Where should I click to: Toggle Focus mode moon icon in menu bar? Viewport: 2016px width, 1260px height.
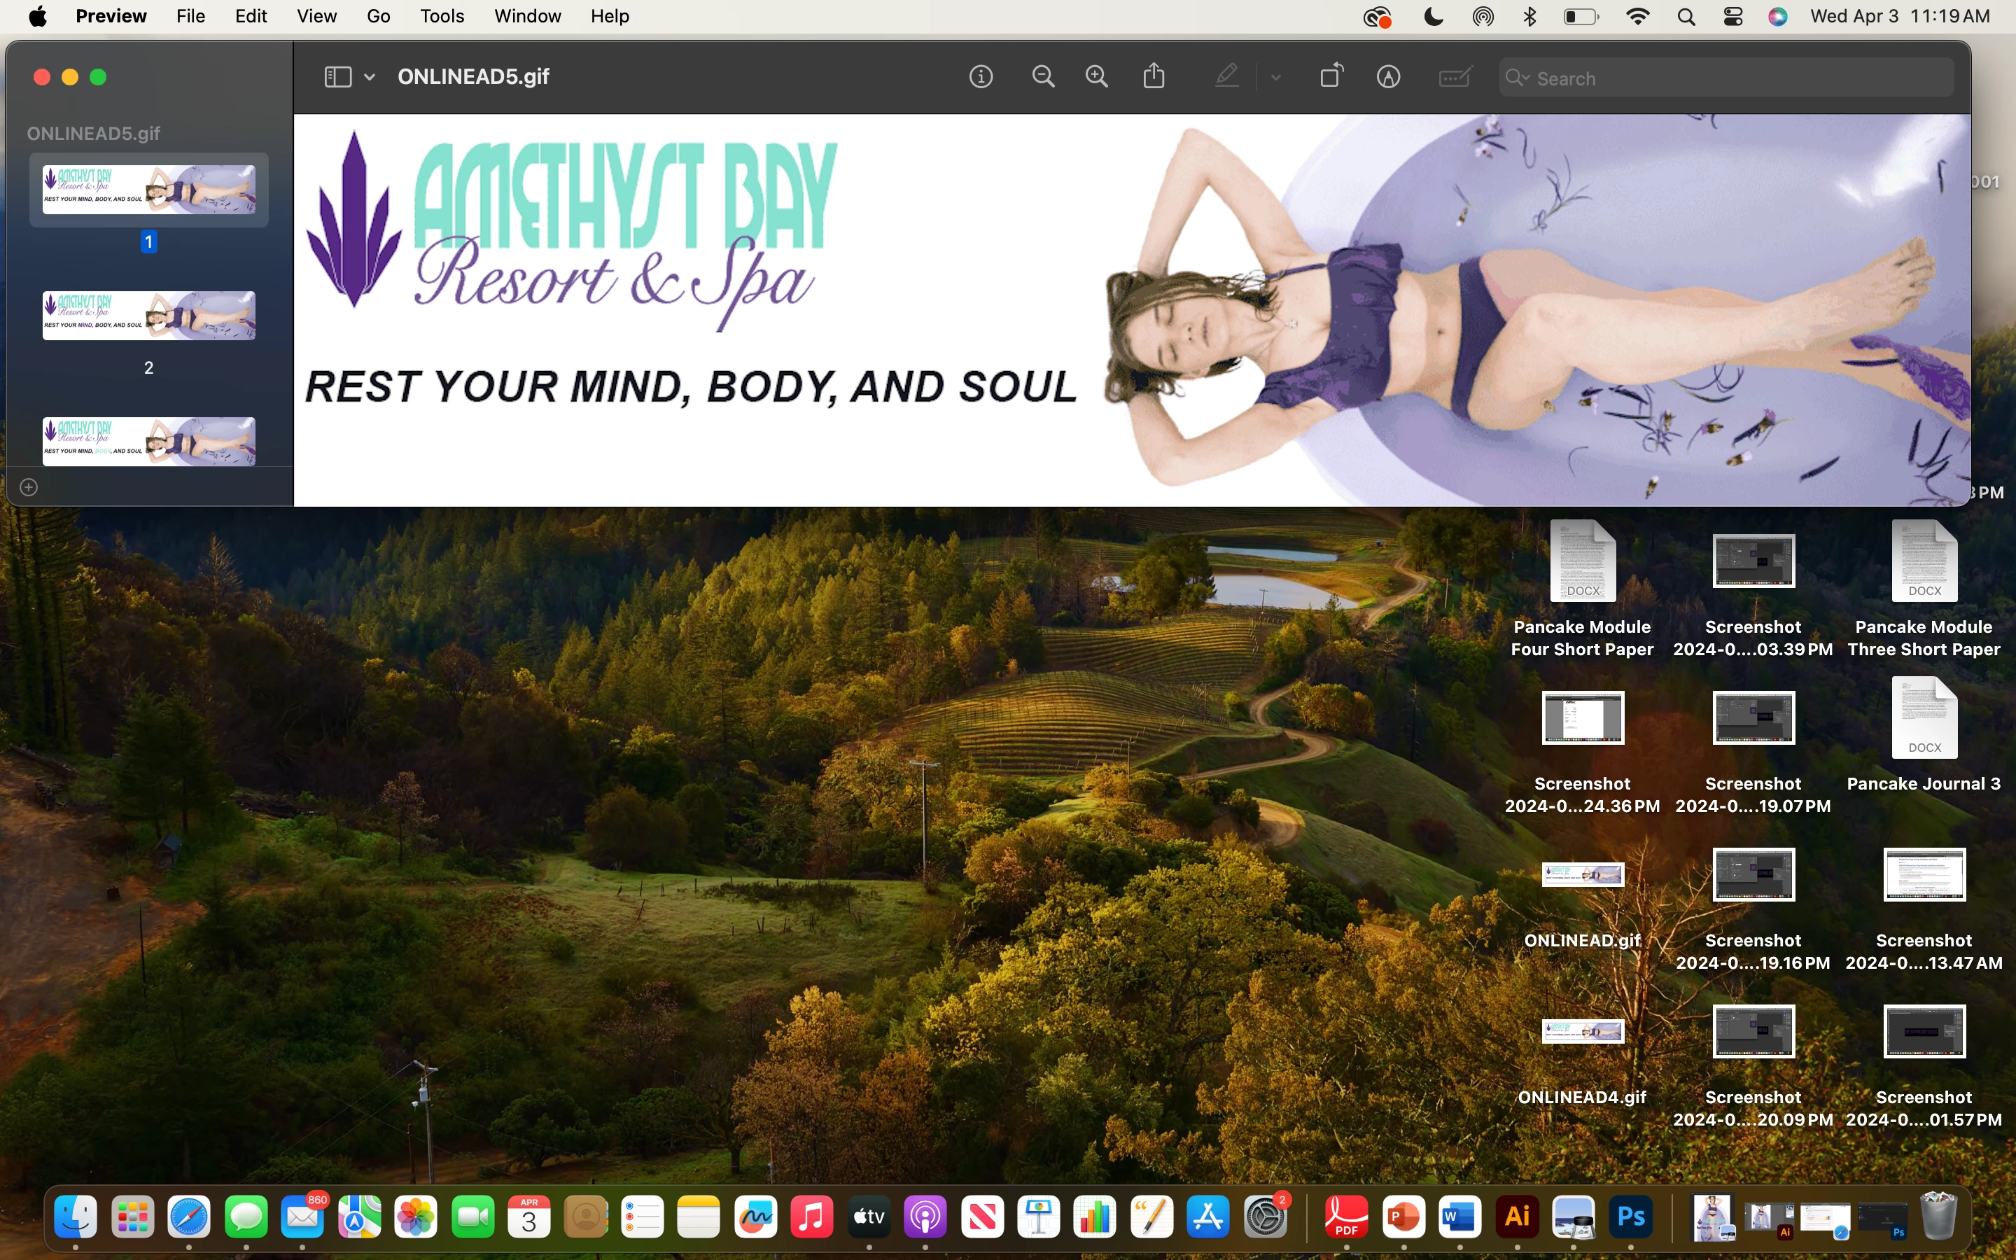click(x=1433, y=17)
